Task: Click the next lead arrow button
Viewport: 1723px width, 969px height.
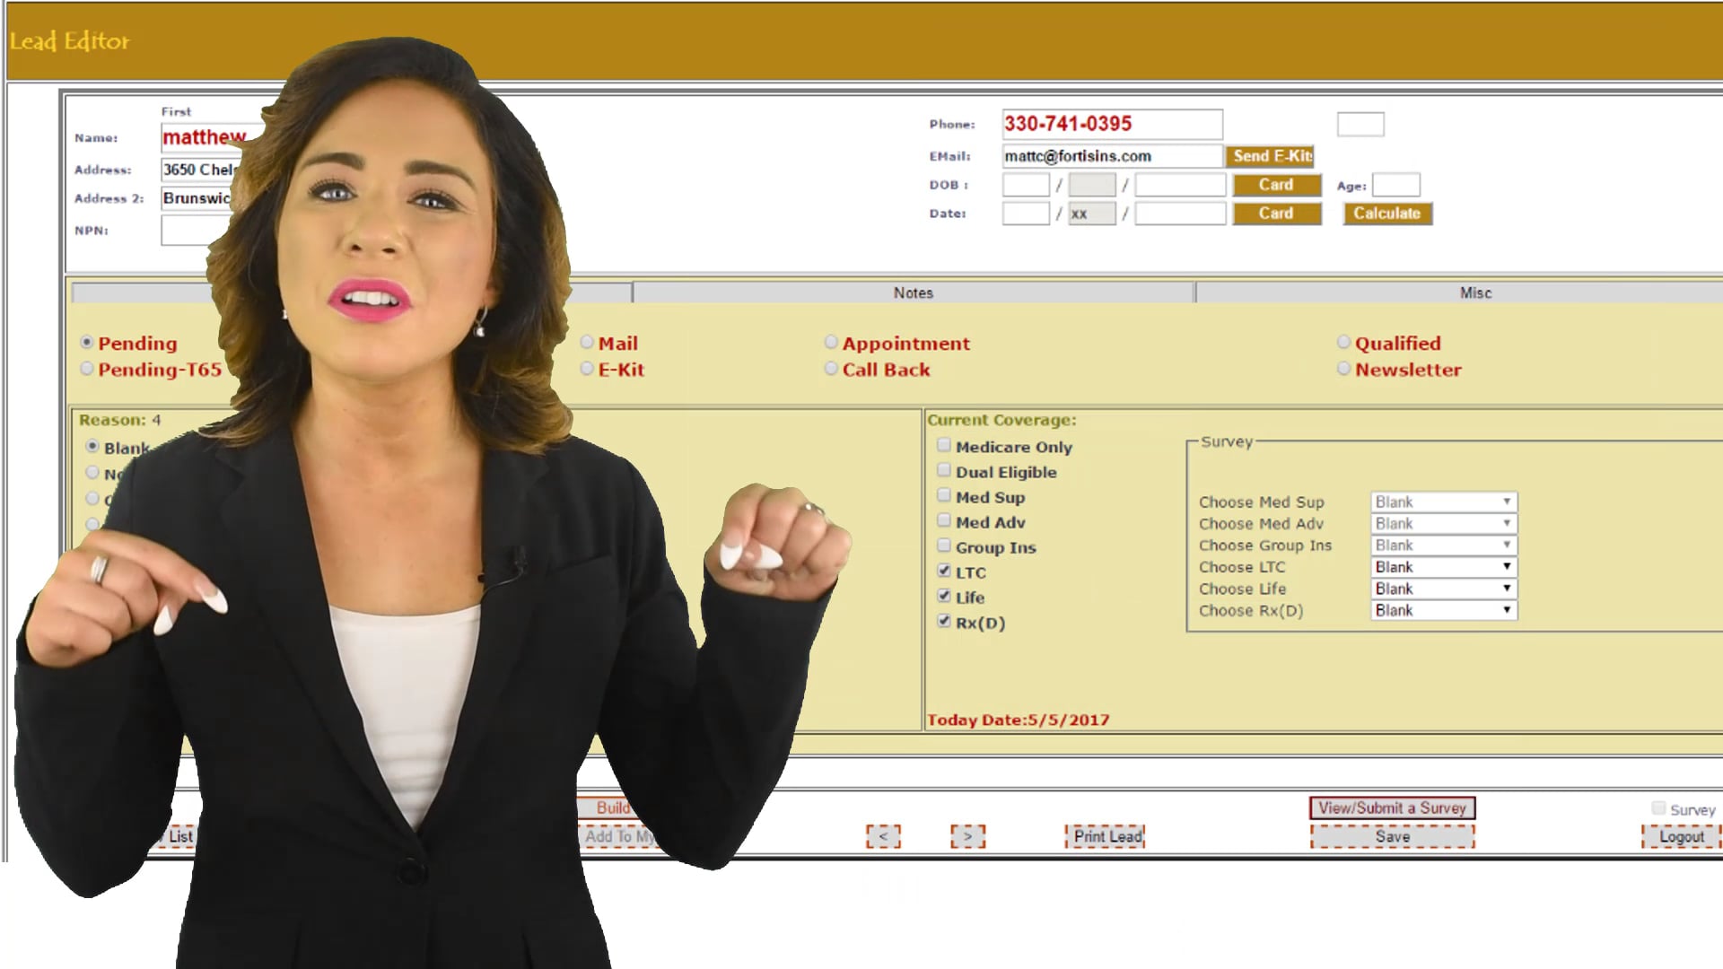Action: (x=967, y=836)
